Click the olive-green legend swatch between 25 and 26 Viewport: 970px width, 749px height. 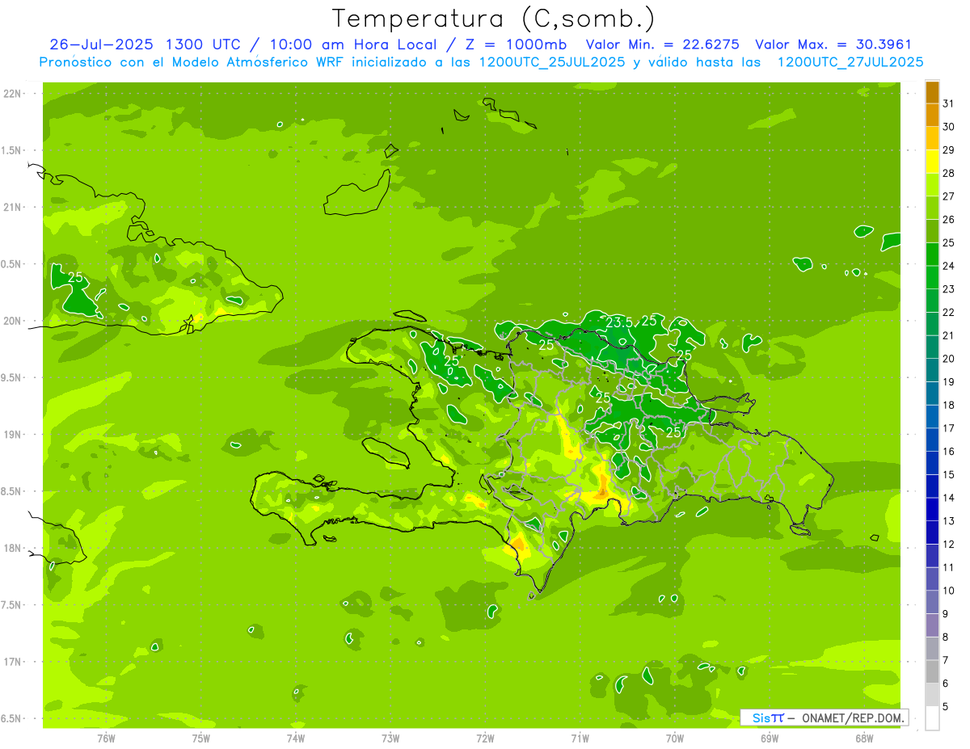932,231
